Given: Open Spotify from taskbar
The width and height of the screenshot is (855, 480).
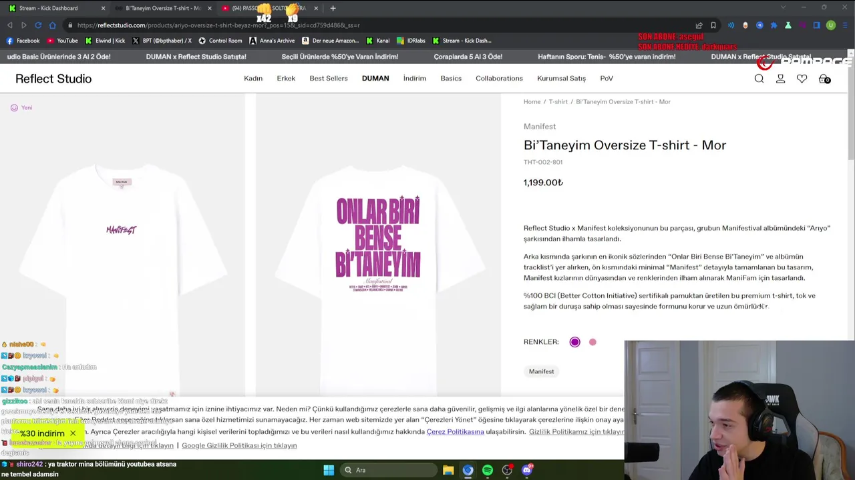Looking at the screenshot, I should pos(488,470).
